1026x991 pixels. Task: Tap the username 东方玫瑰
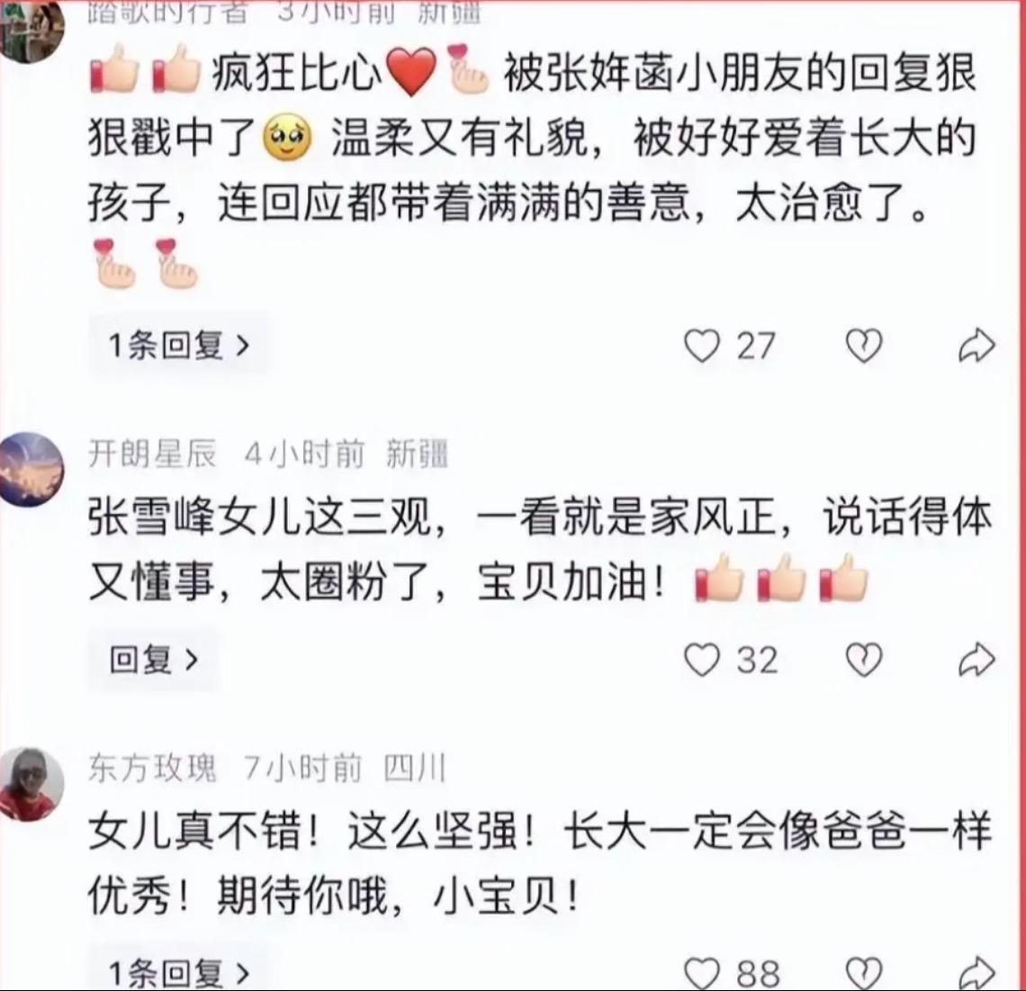152,768
